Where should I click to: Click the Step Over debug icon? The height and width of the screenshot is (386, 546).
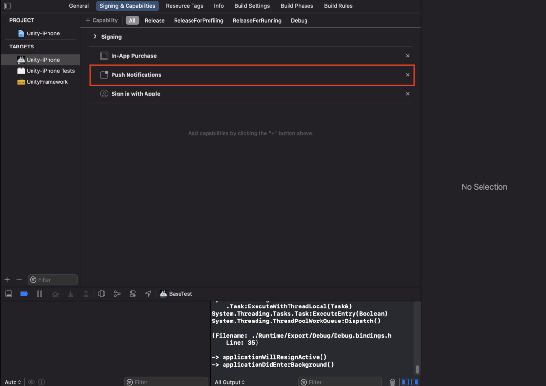click(55, 294)
